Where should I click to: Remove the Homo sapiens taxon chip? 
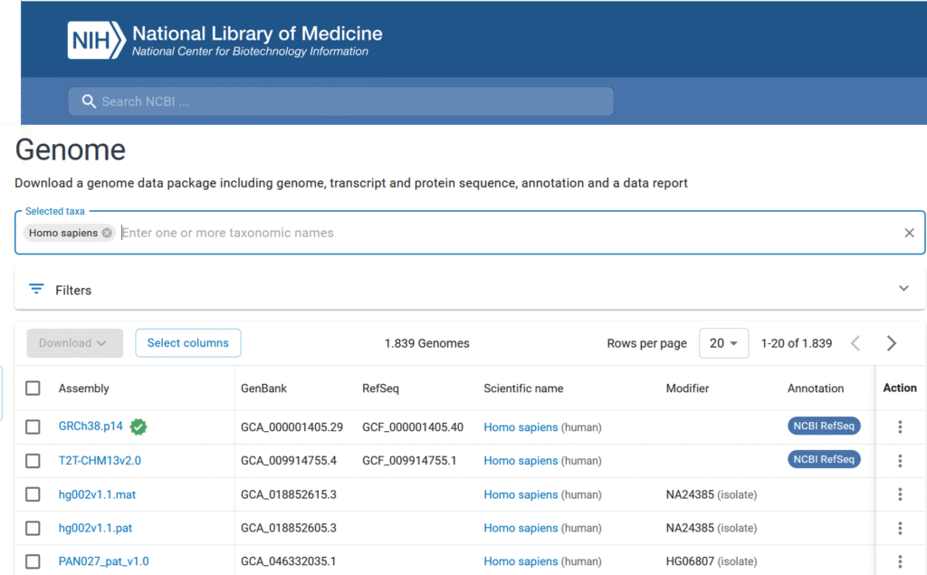(x=108, y=233)
